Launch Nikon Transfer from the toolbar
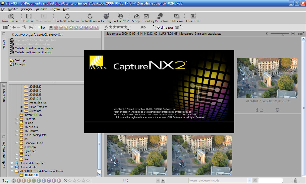306x184 pixels. (x=11, y=18)
